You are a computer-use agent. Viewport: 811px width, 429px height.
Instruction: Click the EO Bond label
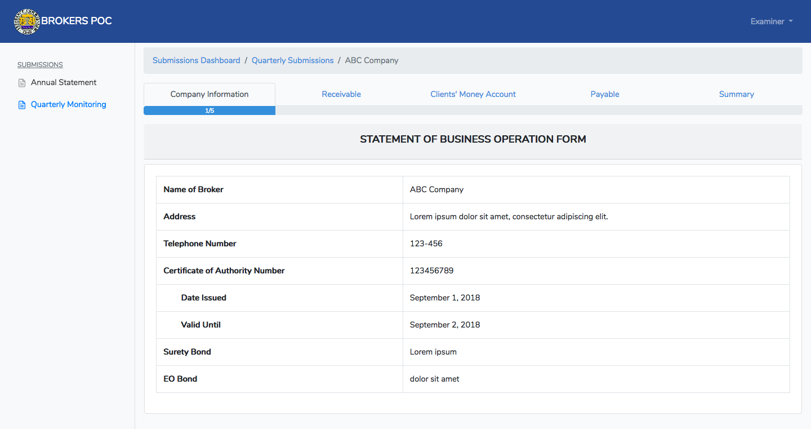click(180, 379)
